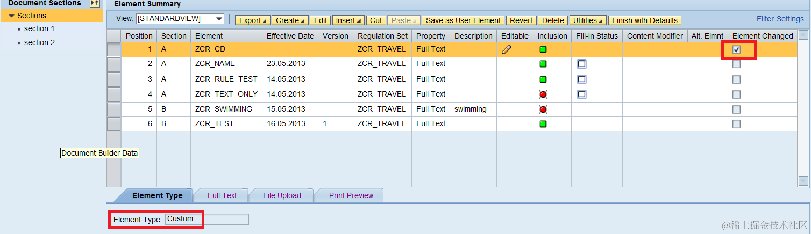Click the Effective Date column header

pyautogui.click(x=290, y=36)
